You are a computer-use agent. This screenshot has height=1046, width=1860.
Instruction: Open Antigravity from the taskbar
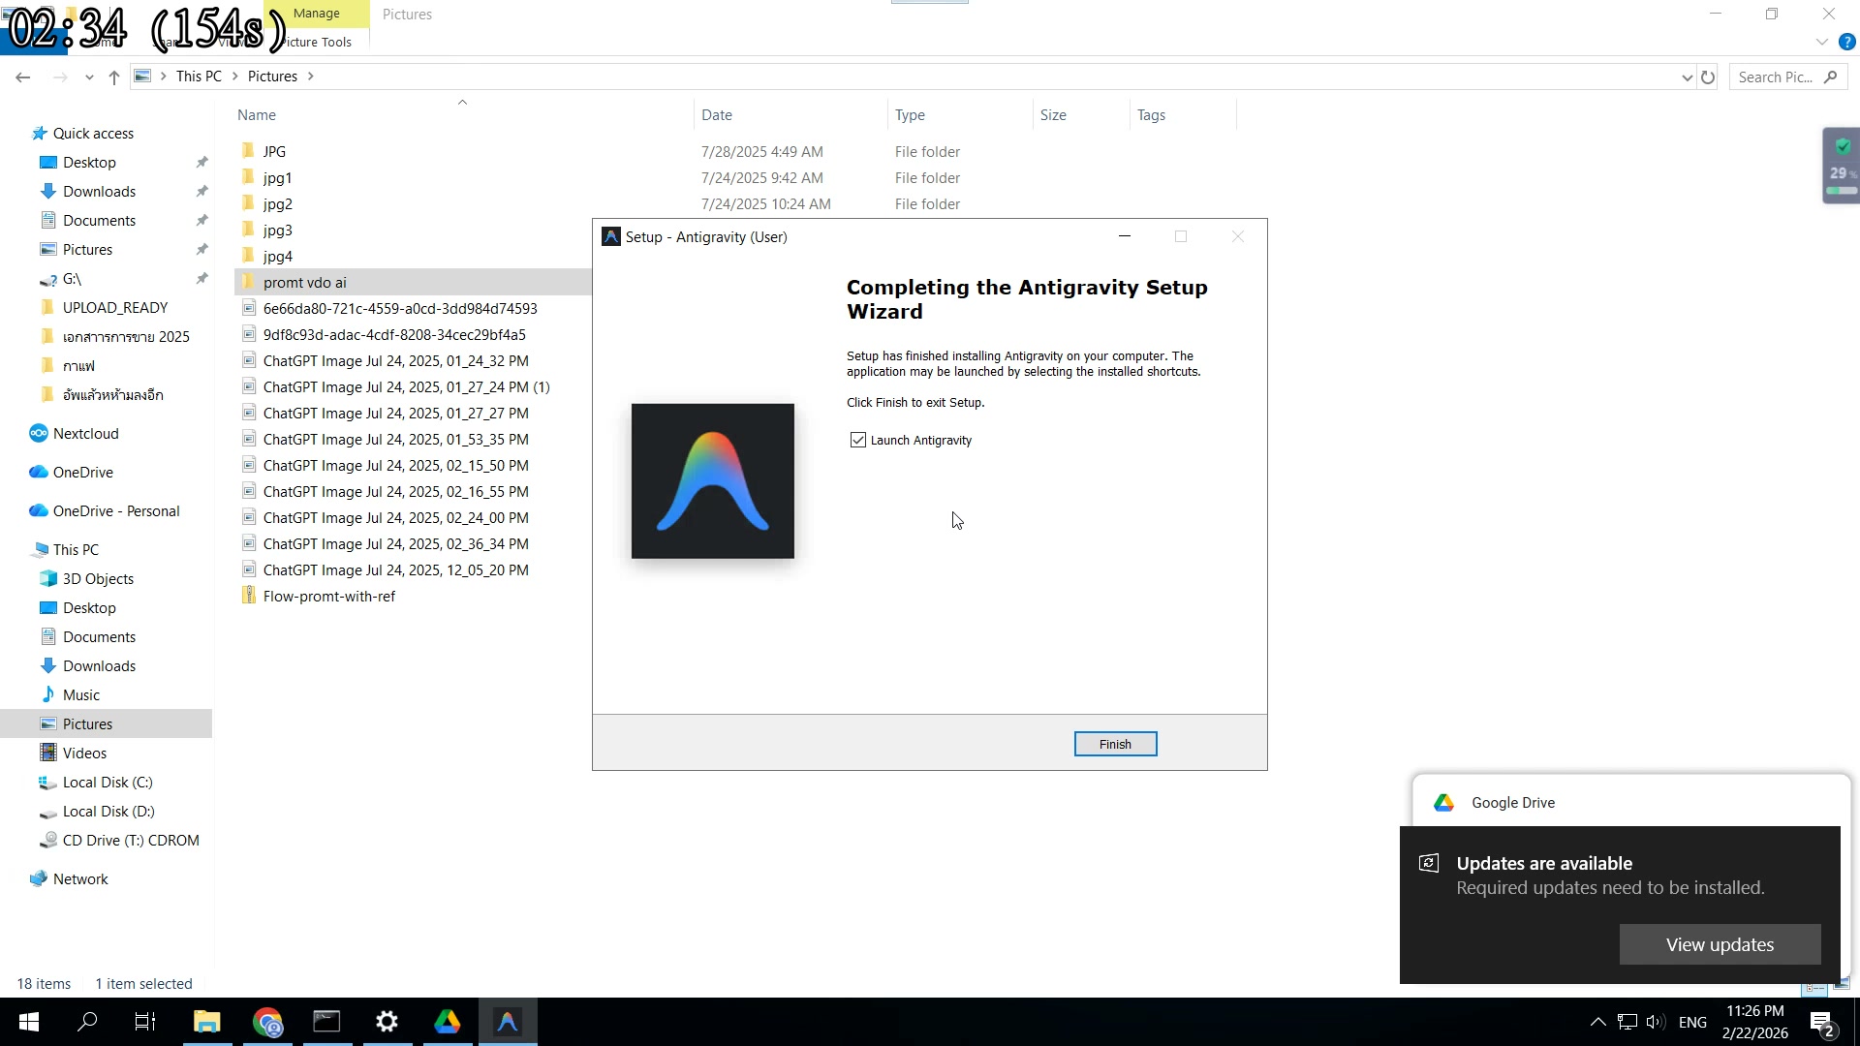pos(507,1022)
